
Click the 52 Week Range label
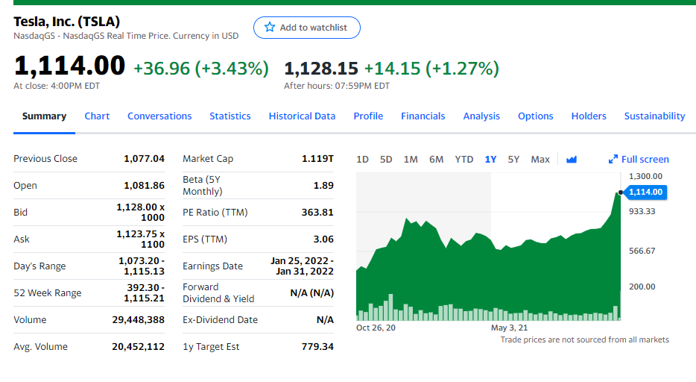pos(48,292)
